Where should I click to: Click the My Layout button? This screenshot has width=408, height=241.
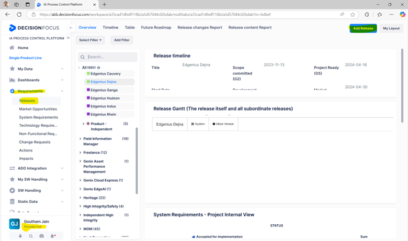[391, 28]
